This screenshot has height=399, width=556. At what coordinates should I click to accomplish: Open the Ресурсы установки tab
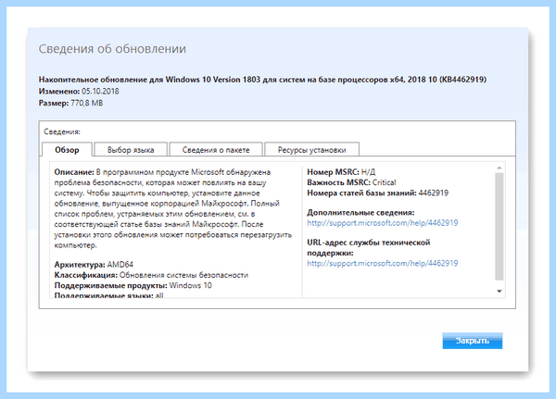(x=311, y=150)
